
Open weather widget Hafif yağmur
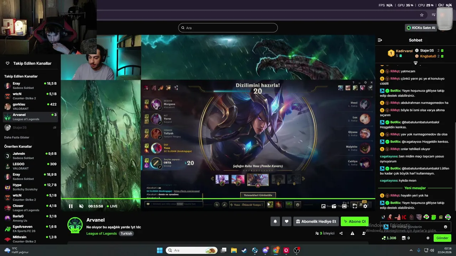16,250
